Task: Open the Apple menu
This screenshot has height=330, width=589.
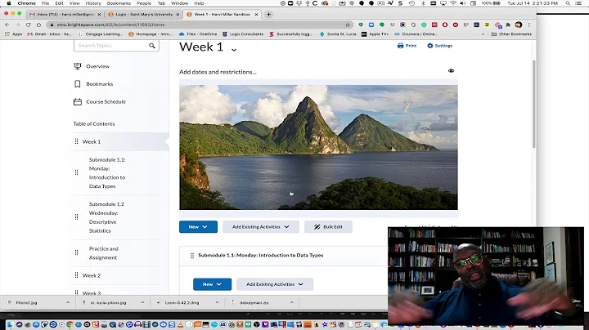Action: pyautogui.click(x=9, y=3)
